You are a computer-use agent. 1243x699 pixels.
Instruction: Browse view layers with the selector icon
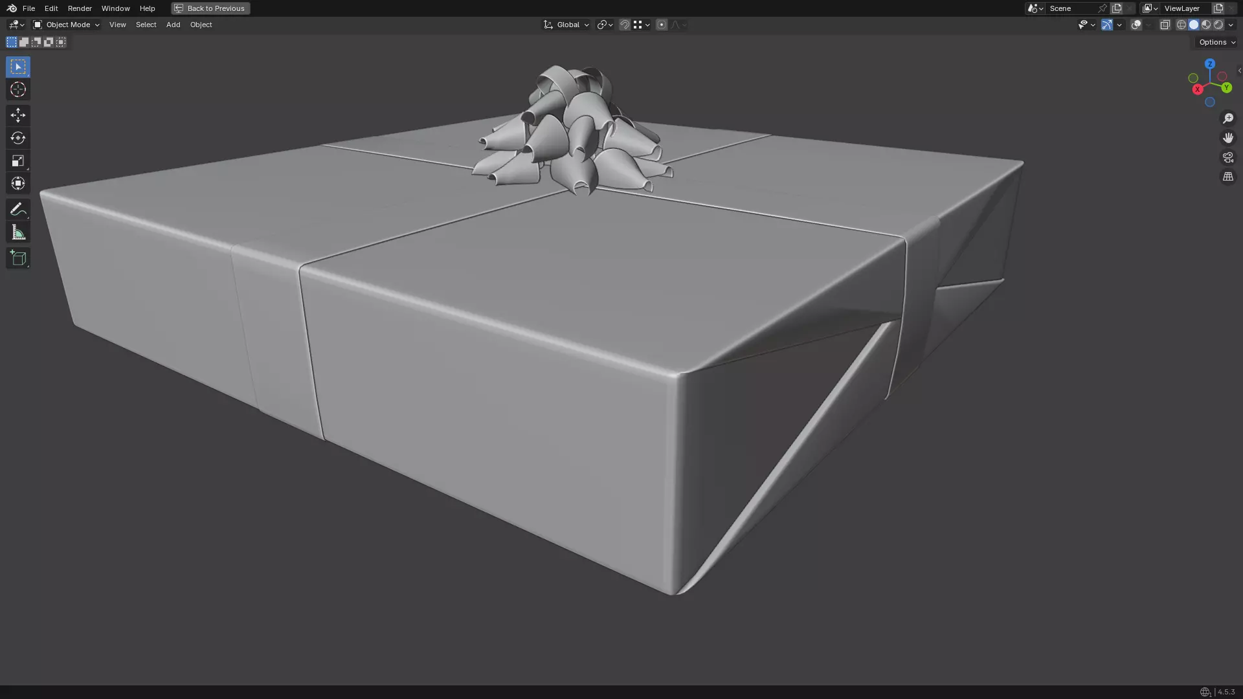(x=1150, y=8)
